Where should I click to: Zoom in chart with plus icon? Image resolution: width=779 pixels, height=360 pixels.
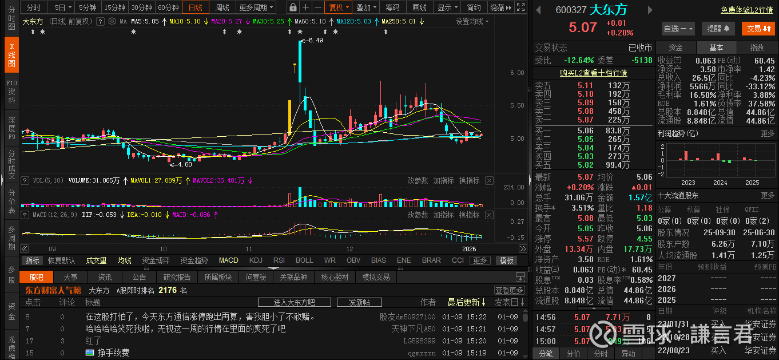click(306, 7)
